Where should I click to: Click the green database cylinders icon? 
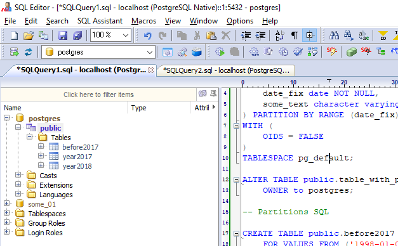coord(351,52)
